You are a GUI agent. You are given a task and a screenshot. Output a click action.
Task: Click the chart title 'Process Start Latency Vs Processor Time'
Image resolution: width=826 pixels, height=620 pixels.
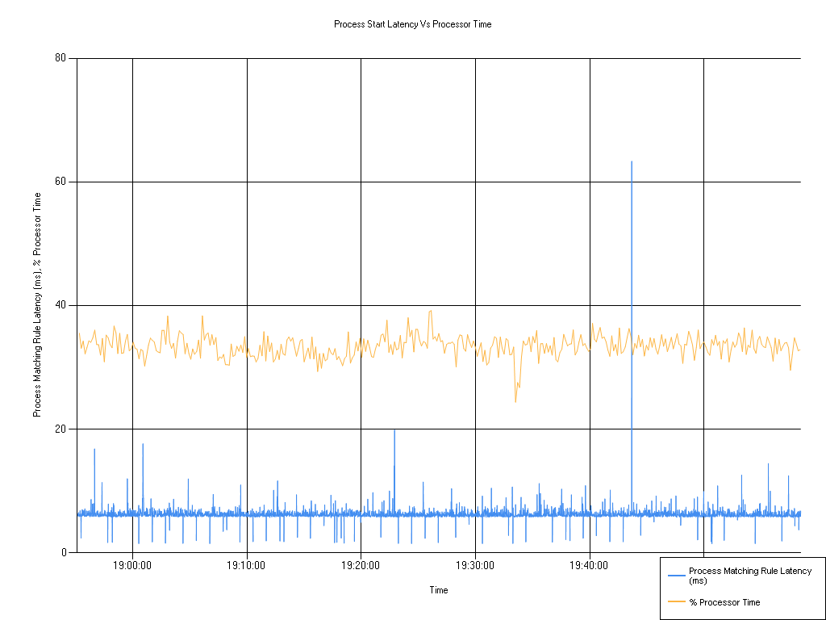[x=413, y=24]
